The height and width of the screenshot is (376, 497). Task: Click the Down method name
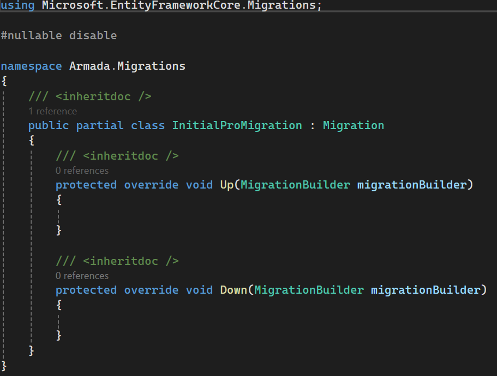pyautogui.click(x=233, y=290)
